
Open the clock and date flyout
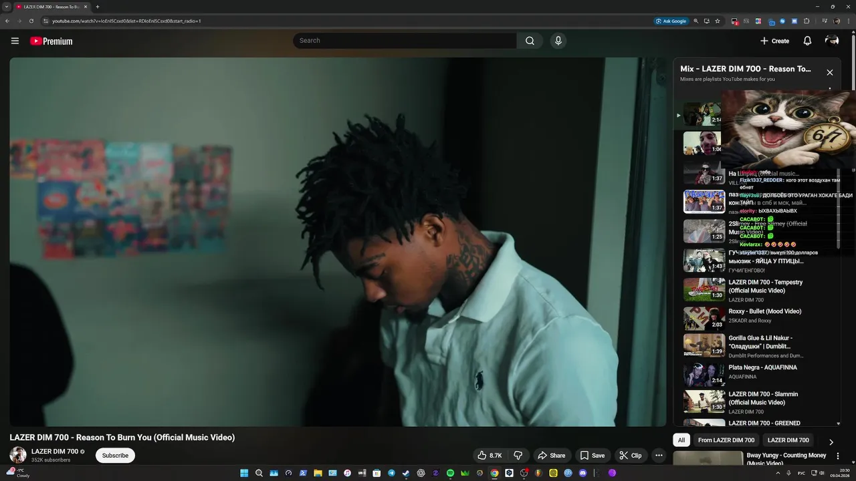click(x=841, y=473)
